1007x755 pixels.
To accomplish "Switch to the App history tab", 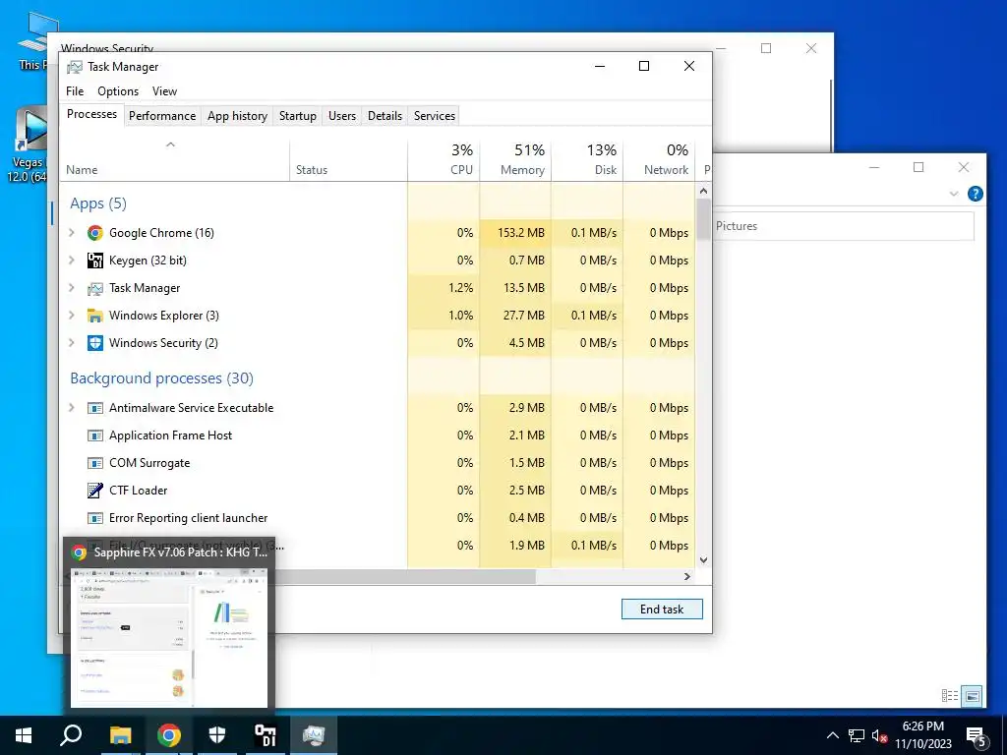I will click(x=237, y=116).
